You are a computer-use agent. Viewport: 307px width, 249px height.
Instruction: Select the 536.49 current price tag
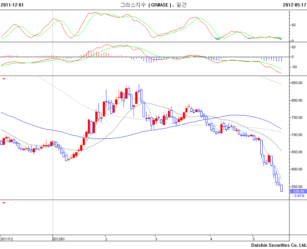tap(298, 192)
